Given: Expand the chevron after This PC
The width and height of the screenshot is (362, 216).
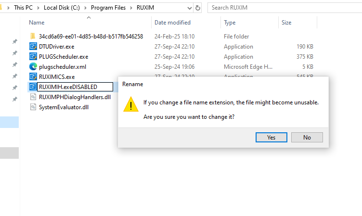Looking at the screenshot, I should click(39, 8).
